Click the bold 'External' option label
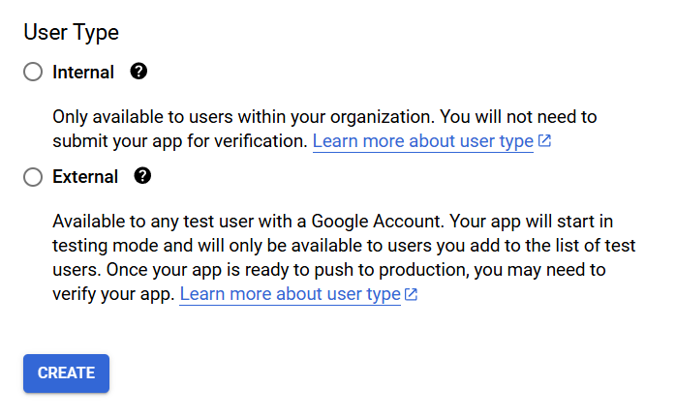 click(85, 177)
